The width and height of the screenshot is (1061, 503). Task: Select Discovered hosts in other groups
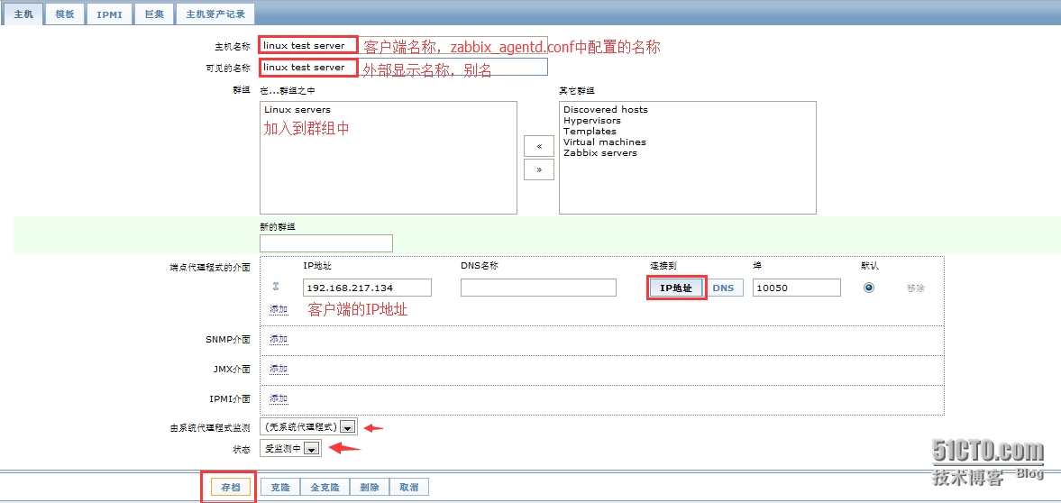point(606,110)
